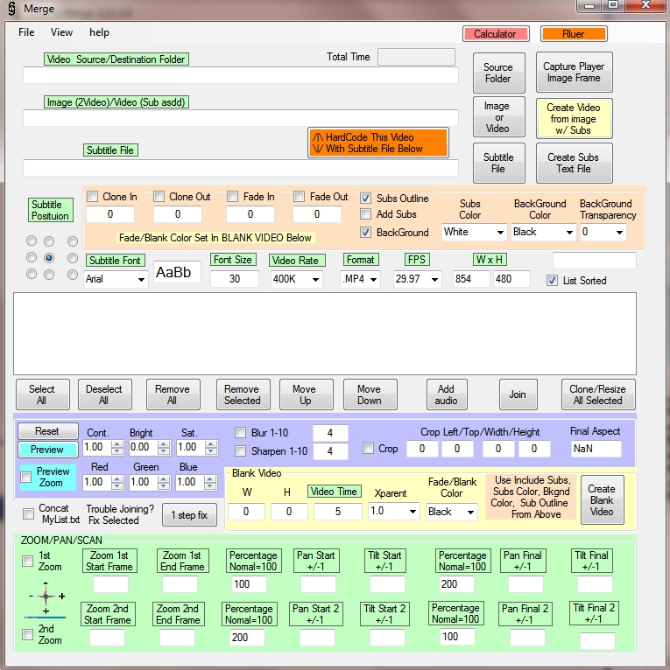
Task: Toggle the Preview Zoom checkbox
Action: pos(26,477)
